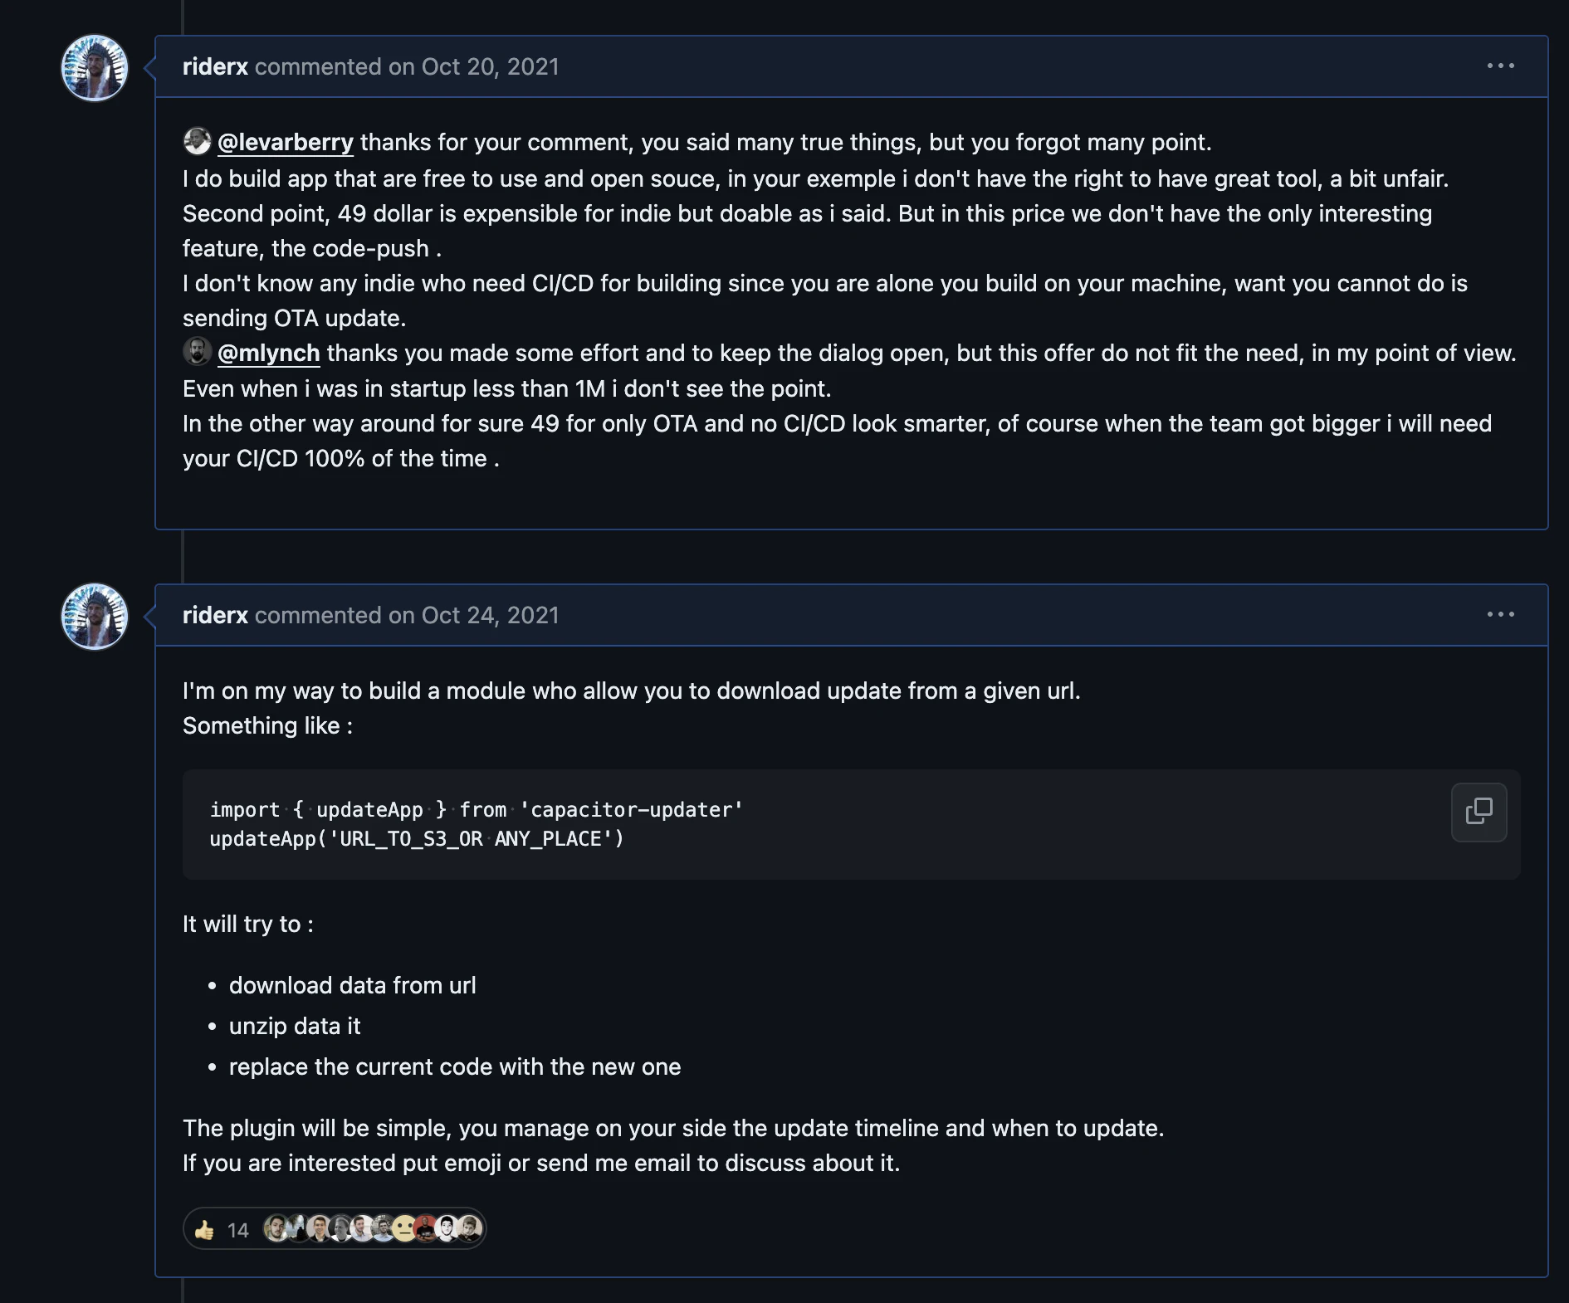
Task: Open the options menu on the Oct 20 comment
Action: click(x=1500, y=66)
